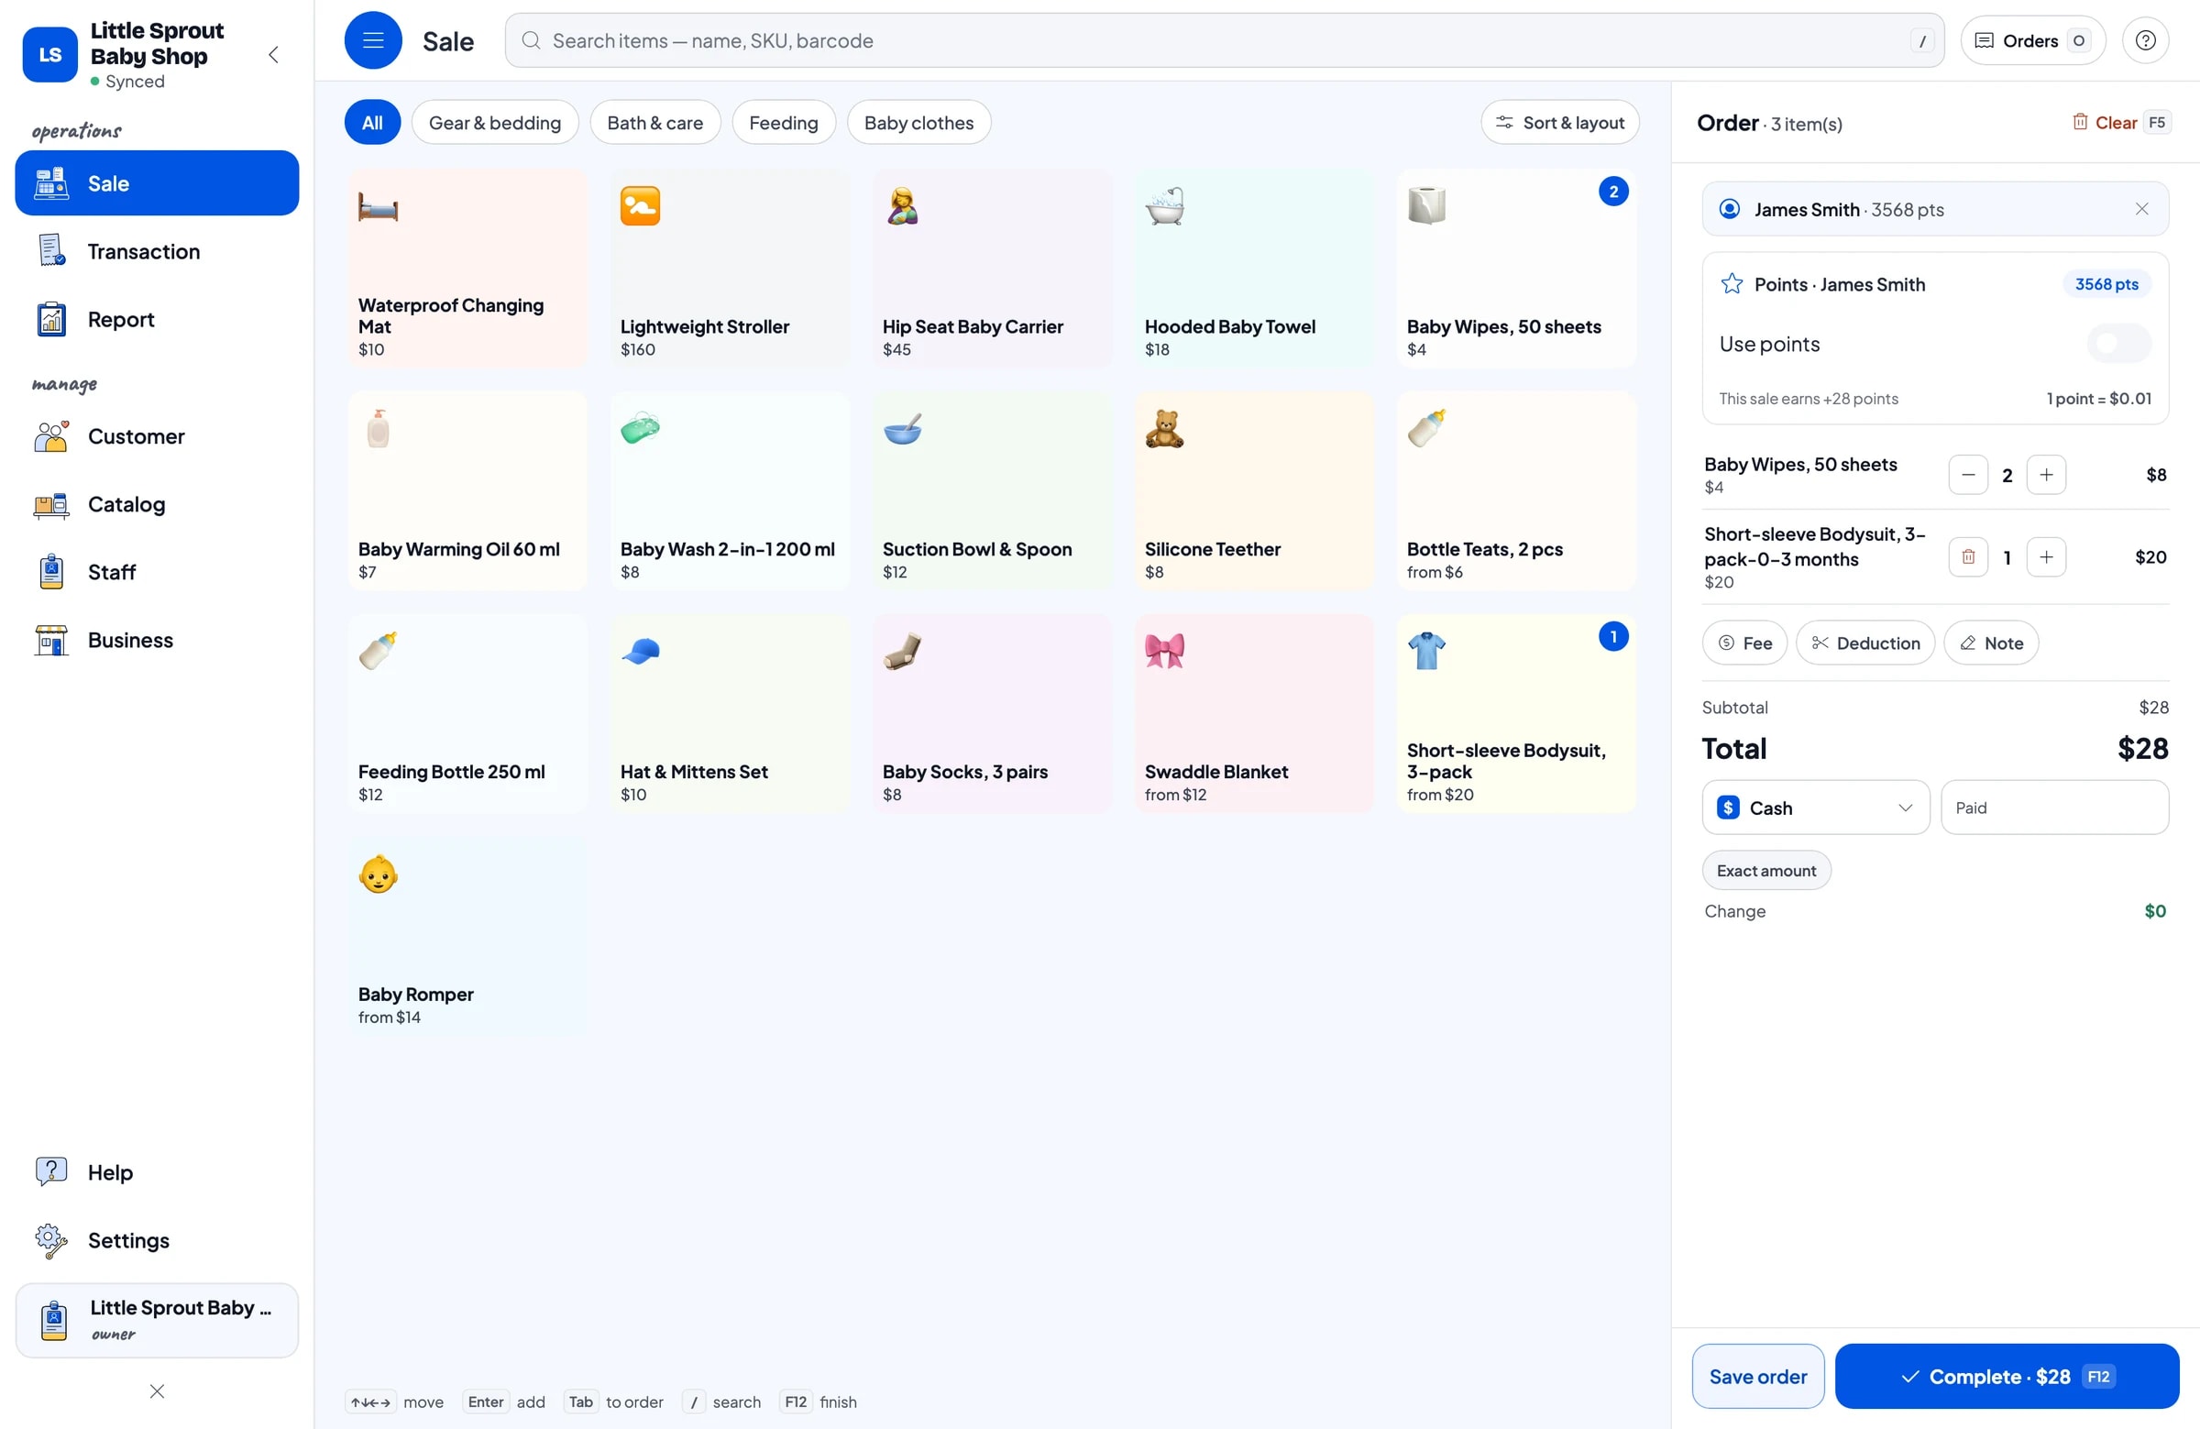This screenshot has width=2200, height=1429.
Task: Open the Cash payment method dropdown
Action: (1816, 808)
